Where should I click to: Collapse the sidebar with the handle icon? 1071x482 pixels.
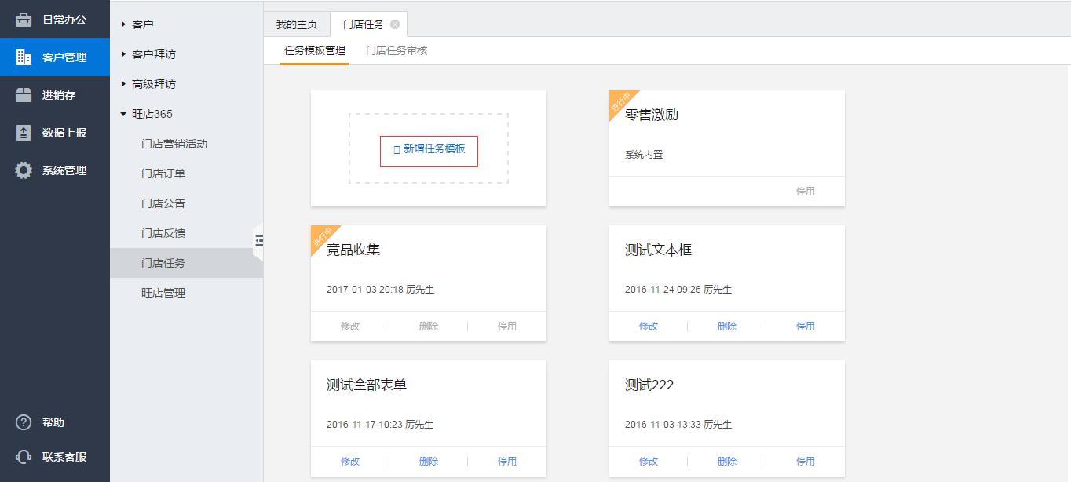point(258,241)
